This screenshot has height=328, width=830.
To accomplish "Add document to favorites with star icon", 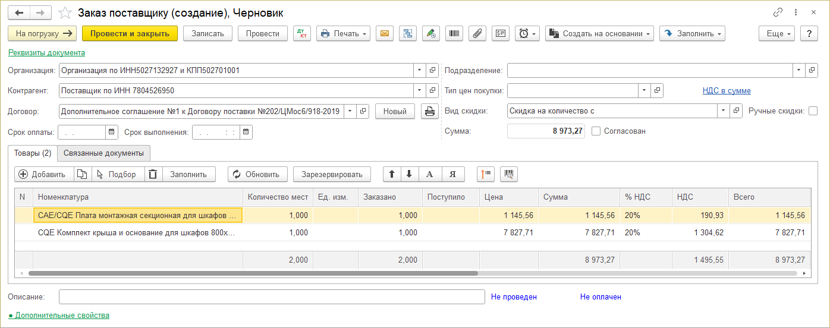I will click(66, 12).
